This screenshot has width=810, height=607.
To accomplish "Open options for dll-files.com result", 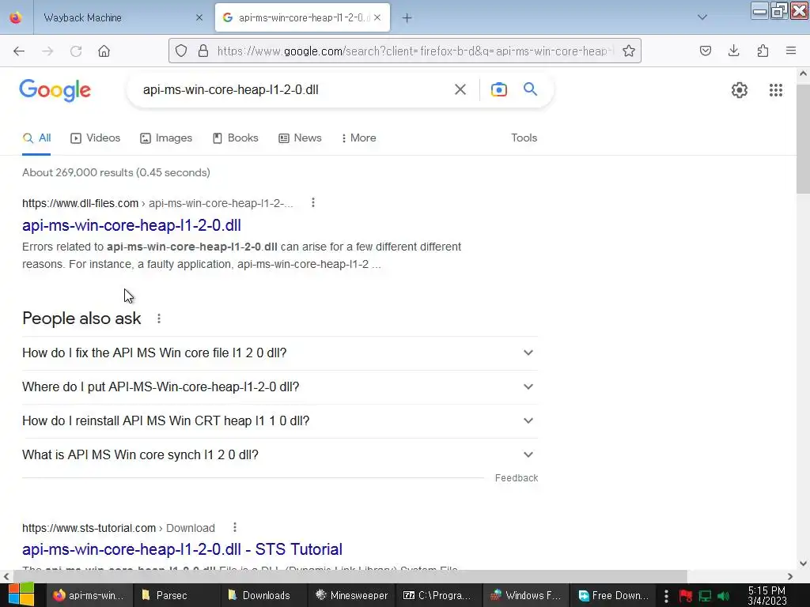I will click(313, 203).
